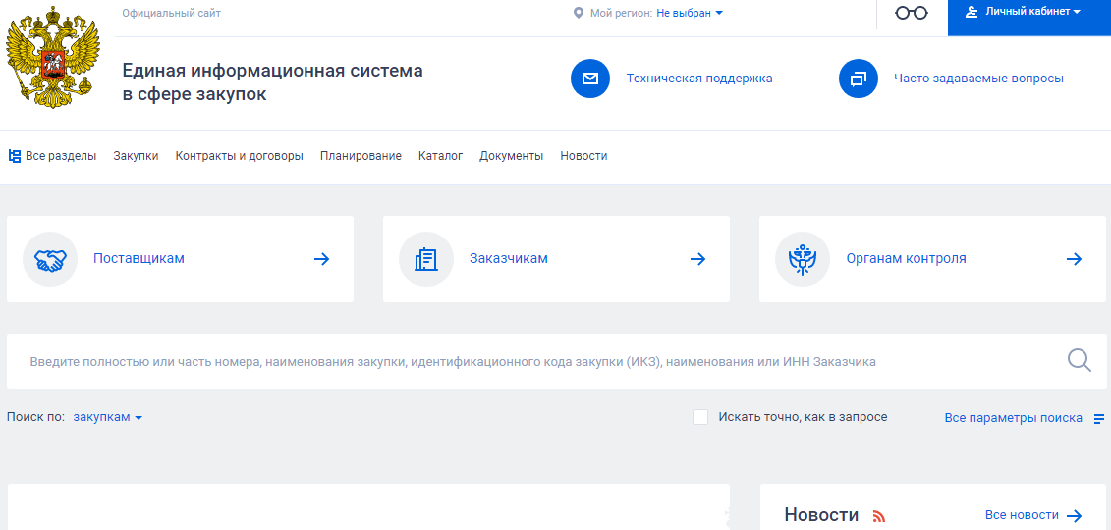
Task: Open the Заказчикам link
Action: pyautogui.click(x=509, y=259)
